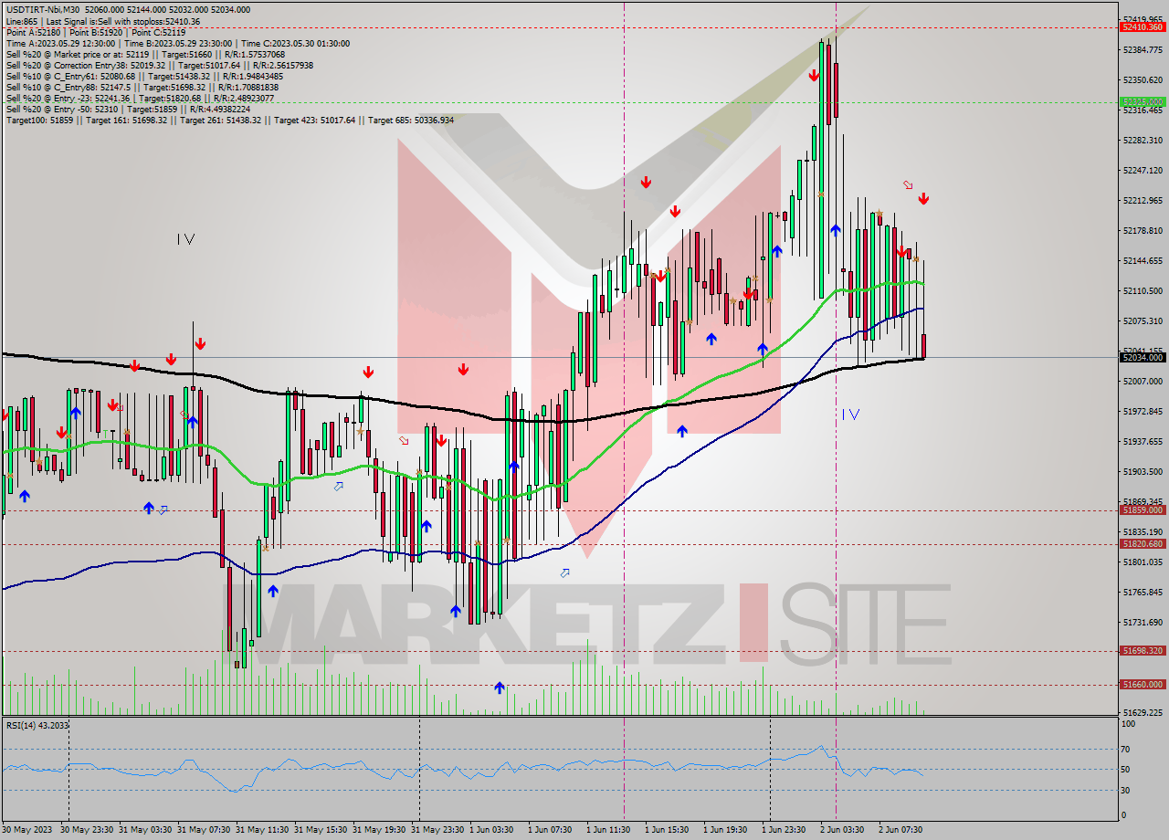Select the '2 Jun 07:30' time label
Screen dimensions: 1169x840
point(902,829)
